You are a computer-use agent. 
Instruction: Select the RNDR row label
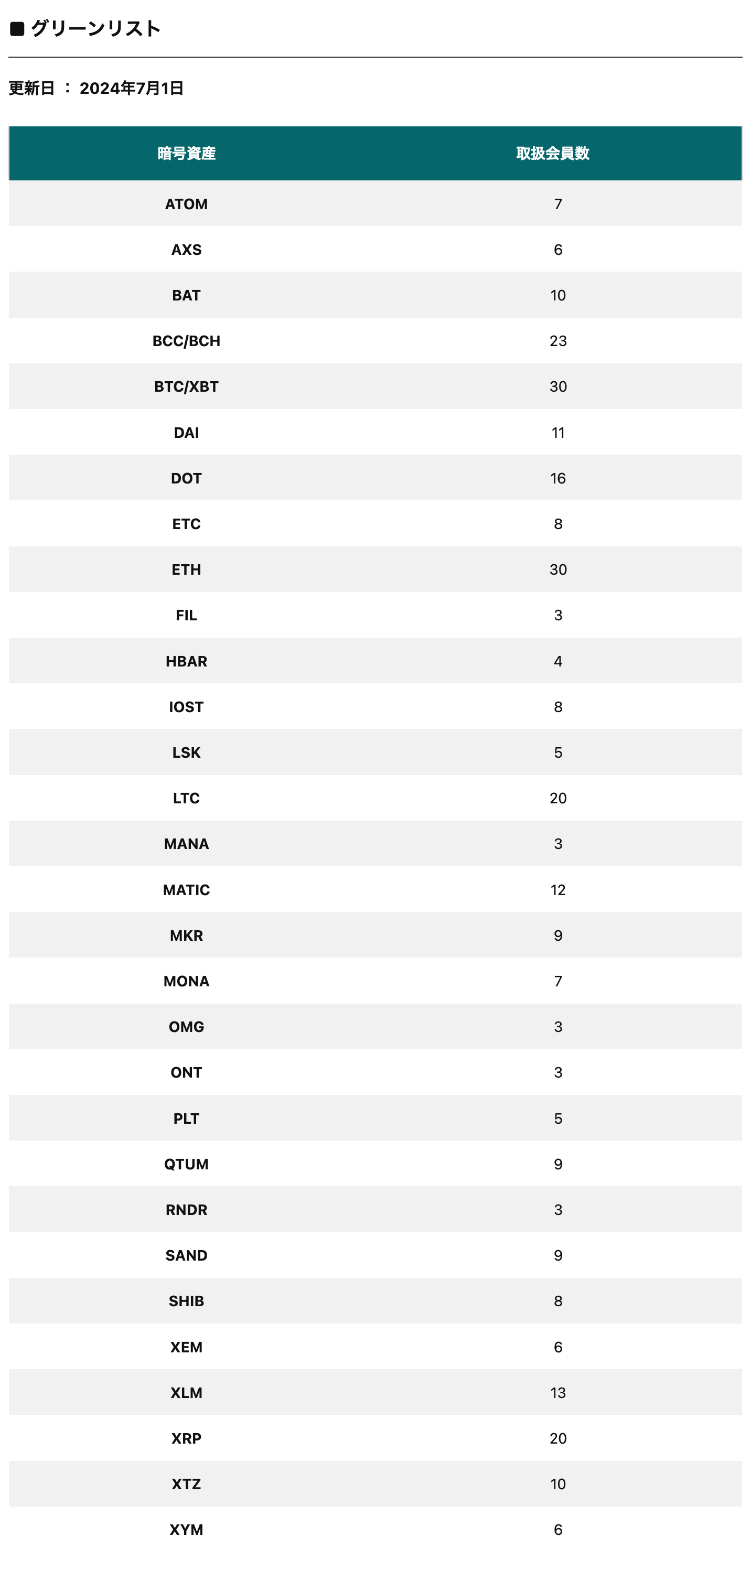(187, 1210)
